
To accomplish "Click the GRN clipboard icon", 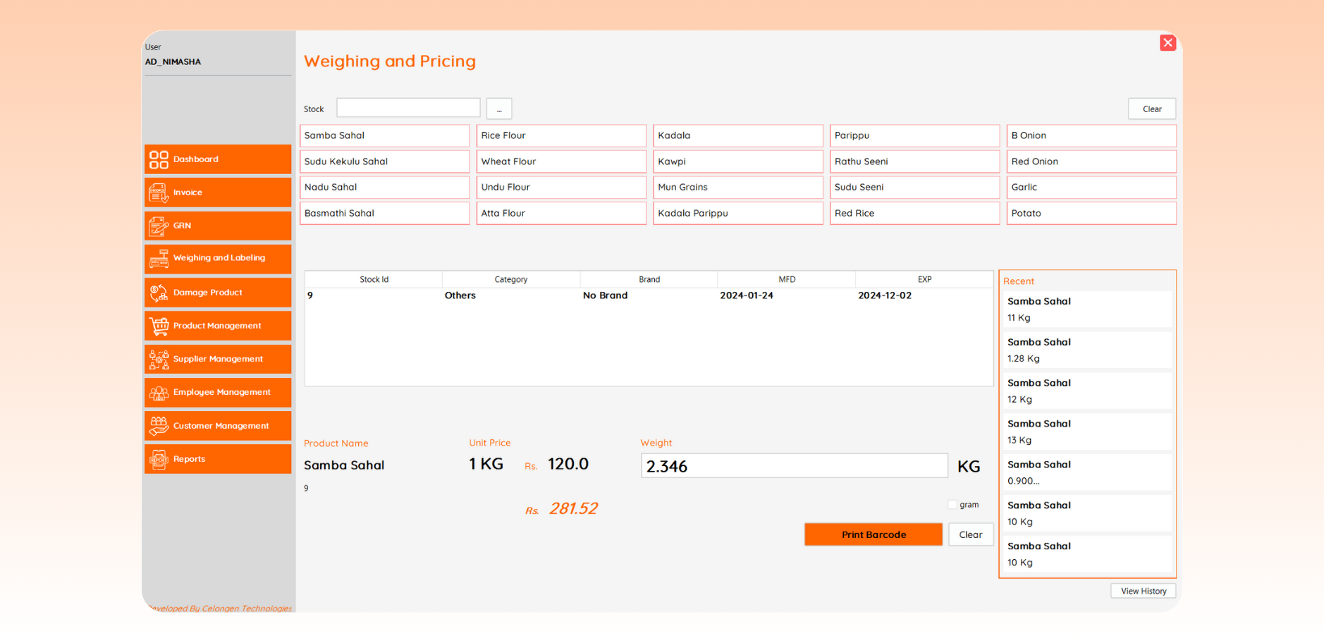I will [x=159, y=226].
